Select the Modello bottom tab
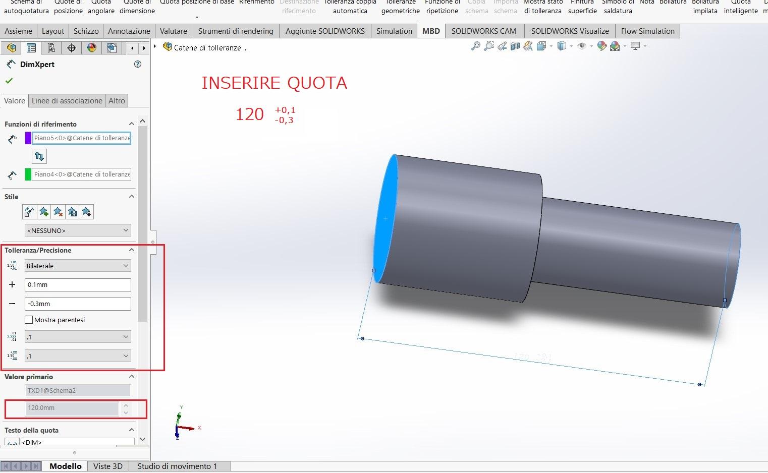The image size is (768, 473). click(x=66, y=466)
